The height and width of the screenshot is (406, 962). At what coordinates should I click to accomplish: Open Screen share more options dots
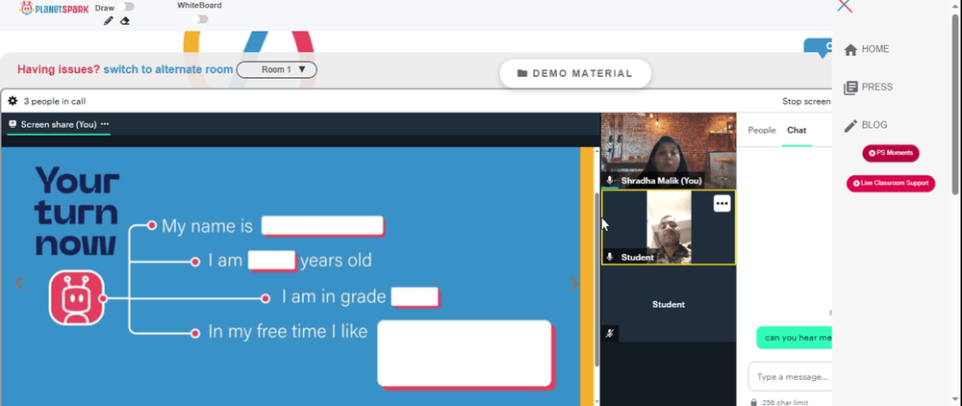(x=105, y=124)
